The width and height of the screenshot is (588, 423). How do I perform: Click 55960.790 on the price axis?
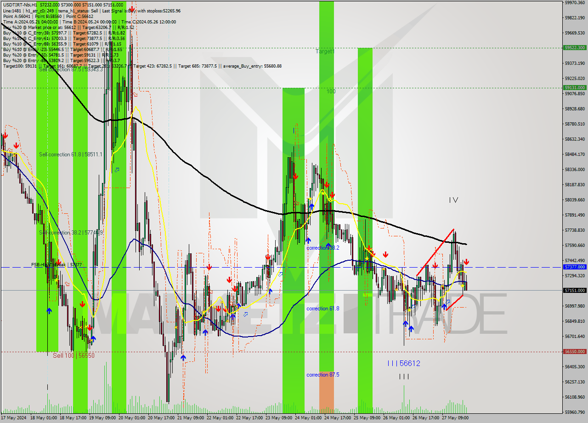(x=575, y=412)
